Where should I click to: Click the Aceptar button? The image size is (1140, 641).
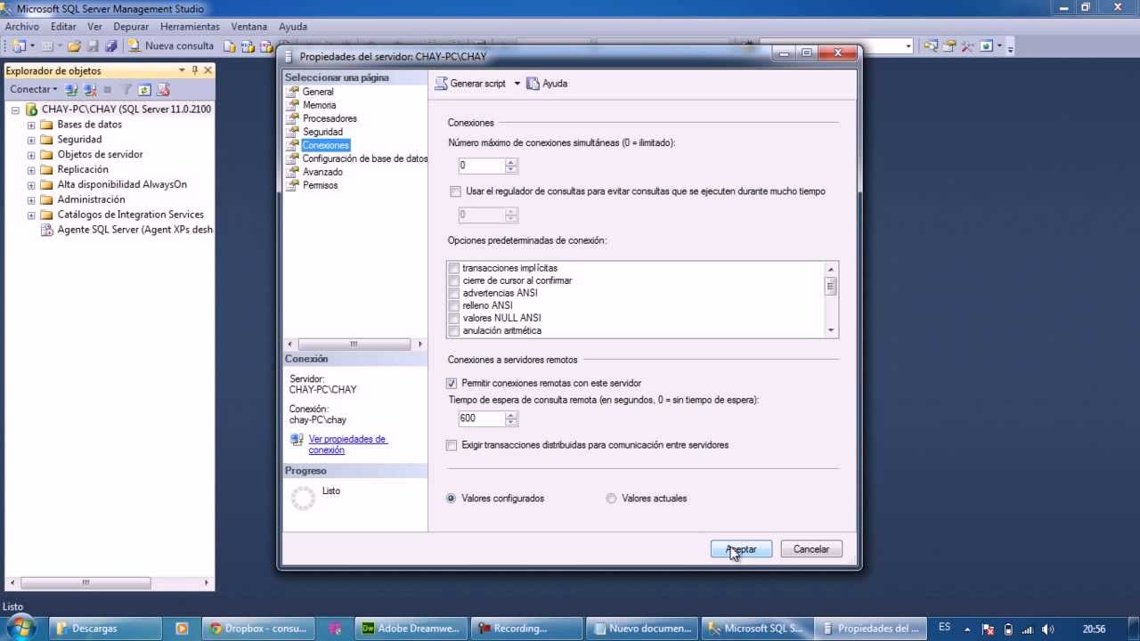[741, 549]
